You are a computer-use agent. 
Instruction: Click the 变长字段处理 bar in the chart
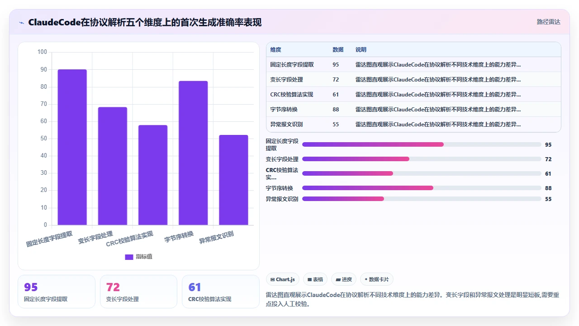(x=113, y=166)
